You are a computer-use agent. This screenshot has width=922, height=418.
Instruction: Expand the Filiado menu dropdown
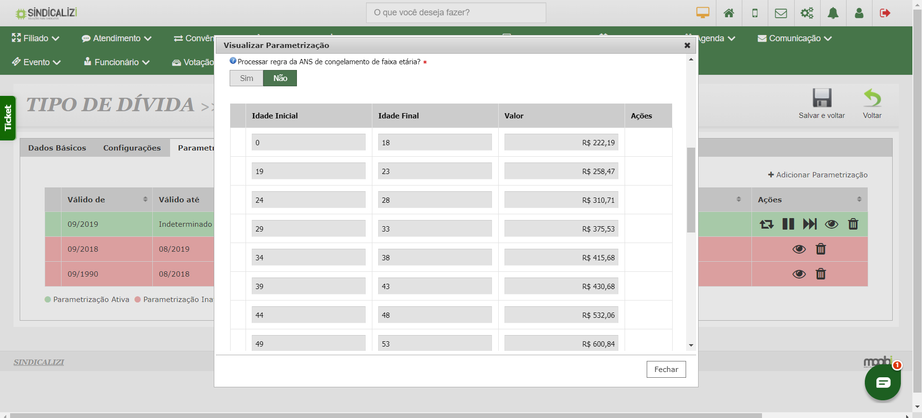[36, 38]
